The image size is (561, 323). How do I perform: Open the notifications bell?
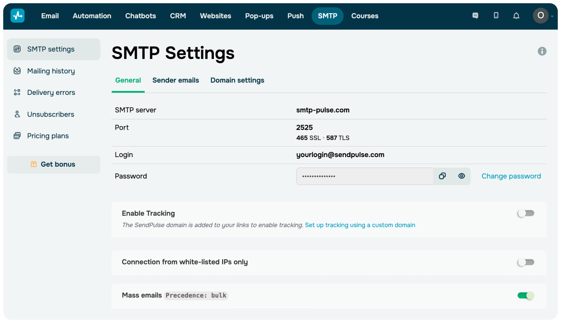click(516, 16)
